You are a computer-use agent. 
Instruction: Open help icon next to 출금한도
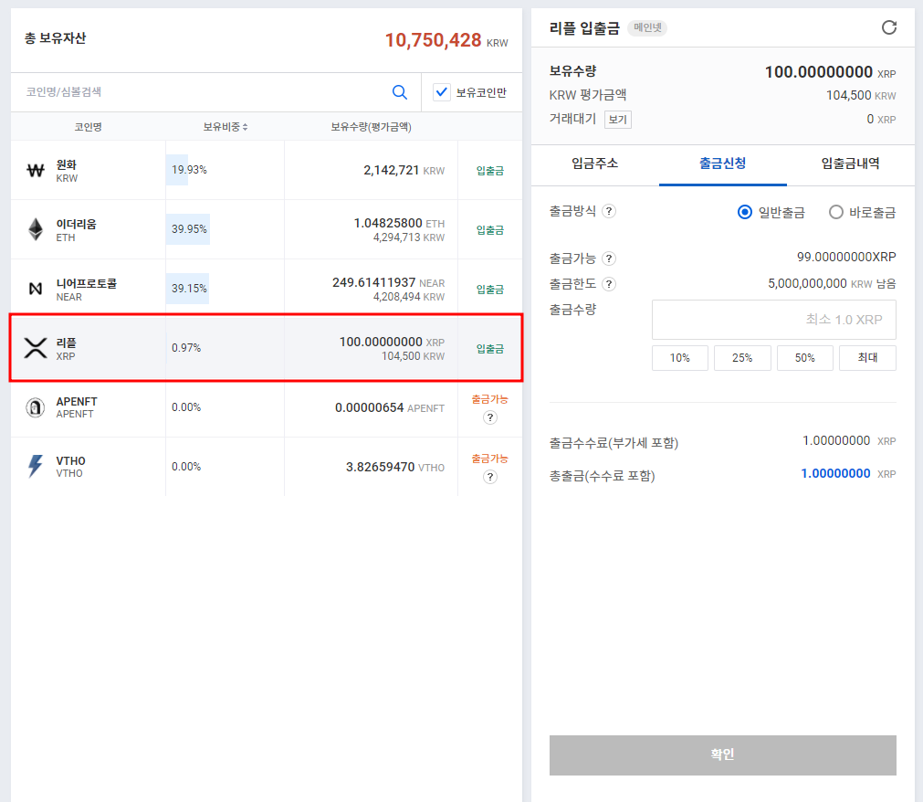pos(609,284)
